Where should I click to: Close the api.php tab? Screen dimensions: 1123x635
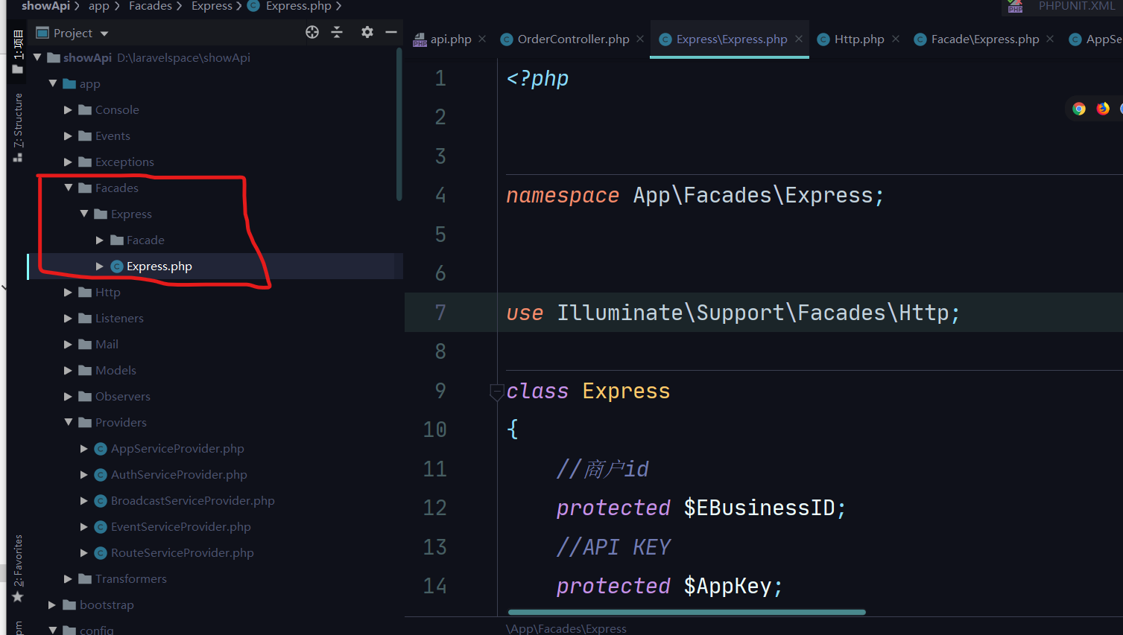pos(482,39)
